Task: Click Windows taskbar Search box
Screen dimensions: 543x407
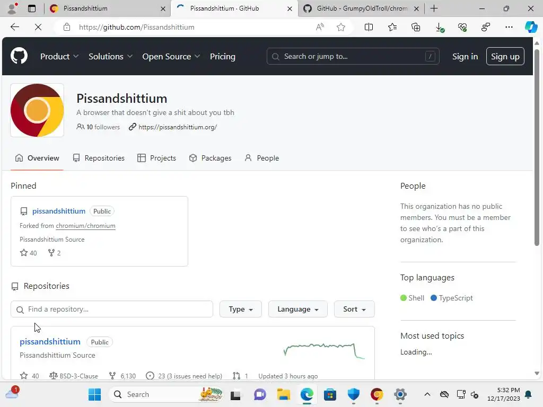Action: 165,394
